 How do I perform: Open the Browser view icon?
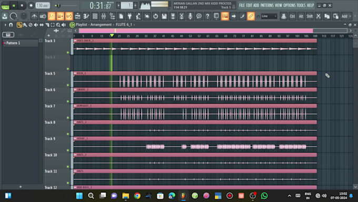coord(112,16)
